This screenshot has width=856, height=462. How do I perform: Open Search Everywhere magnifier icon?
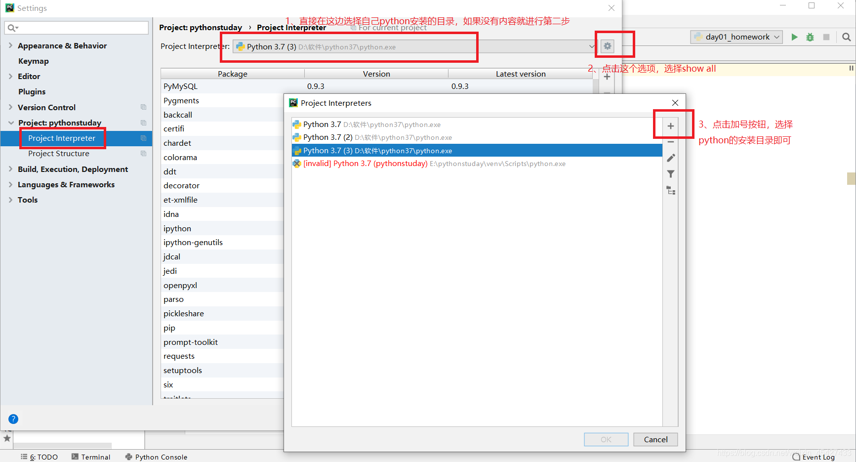846,37
